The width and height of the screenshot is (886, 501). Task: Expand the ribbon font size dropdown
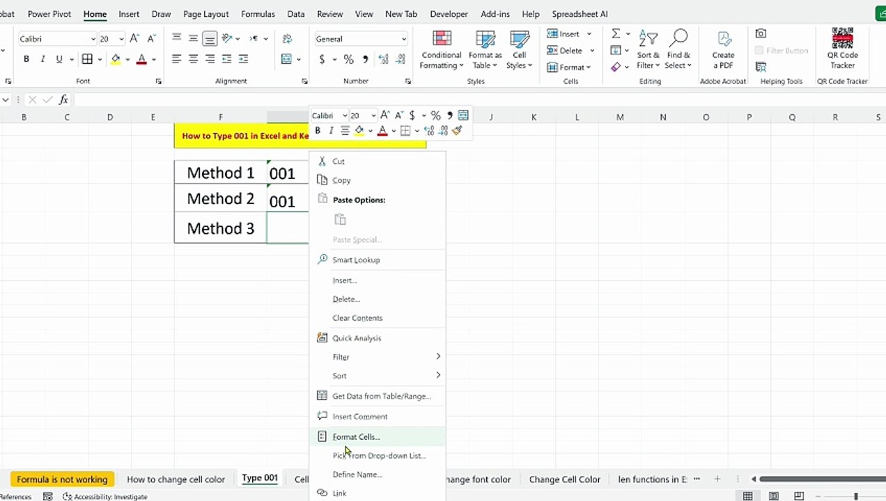[x=121, y=39]
